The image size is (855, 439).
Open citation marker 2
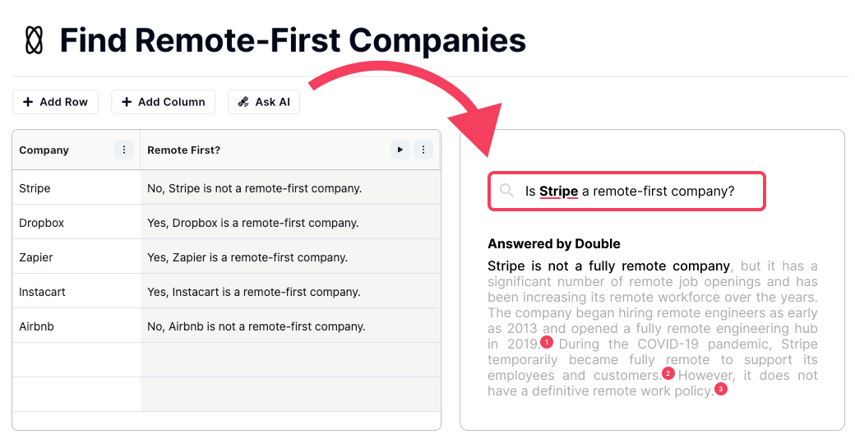668,373
